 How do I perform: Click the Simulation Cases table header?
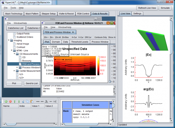coord(91,105)
